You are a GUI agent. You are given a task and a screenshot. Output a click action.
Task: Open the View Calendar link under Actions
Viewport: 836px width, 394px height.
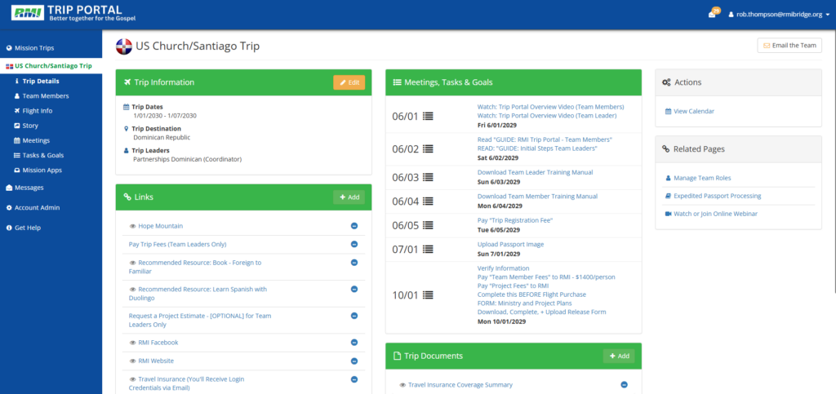pyautogui.click(x=693, y=111)
